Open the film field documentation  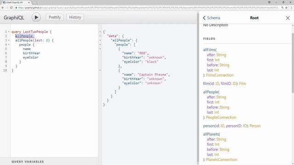[206, 83]
